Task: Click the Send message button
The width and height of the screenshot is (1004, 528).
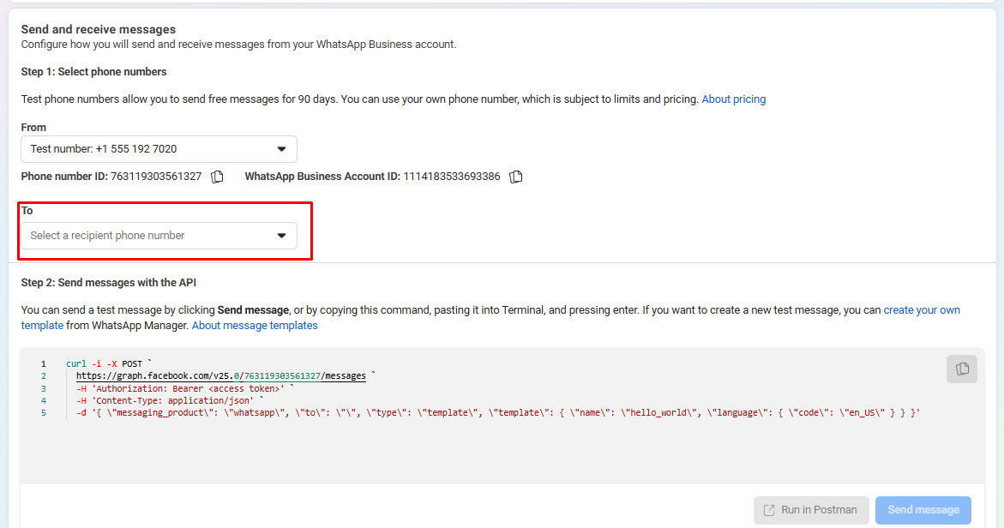Action: [923, 510]
